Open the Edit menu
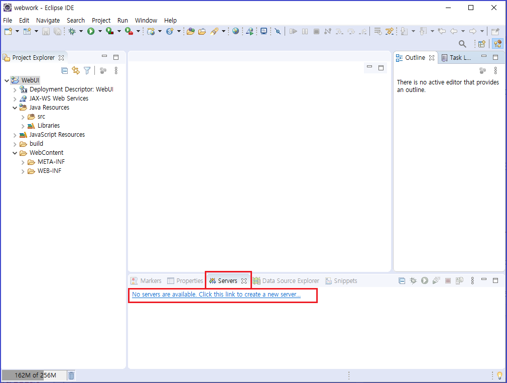The image size is (507, 383). click(x=24, y=21)
